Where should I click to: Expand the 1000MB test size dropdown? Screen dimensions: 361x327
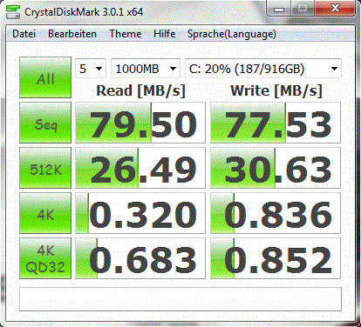(146, 69)
